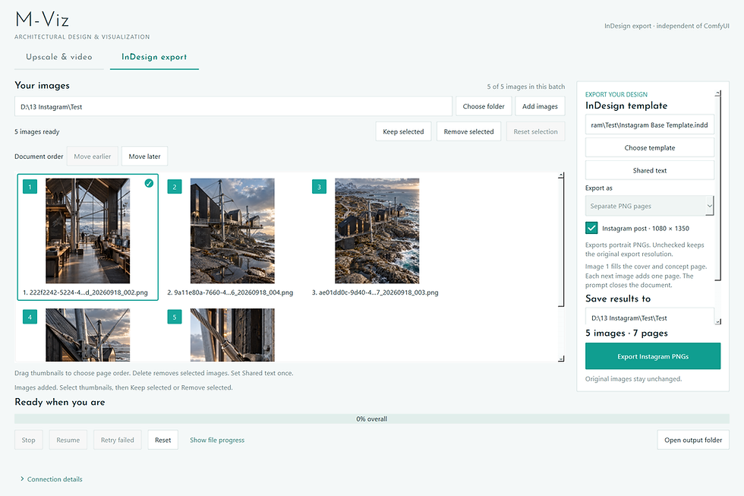Click the Move earlier button
The height and width of the screenshot is (496, 744).
[93, 156]
